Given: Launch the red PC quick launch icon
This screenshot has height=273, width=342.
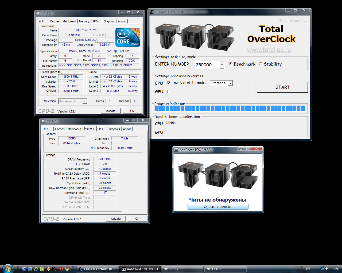Looking at the screenshot, I should (55, 269).
